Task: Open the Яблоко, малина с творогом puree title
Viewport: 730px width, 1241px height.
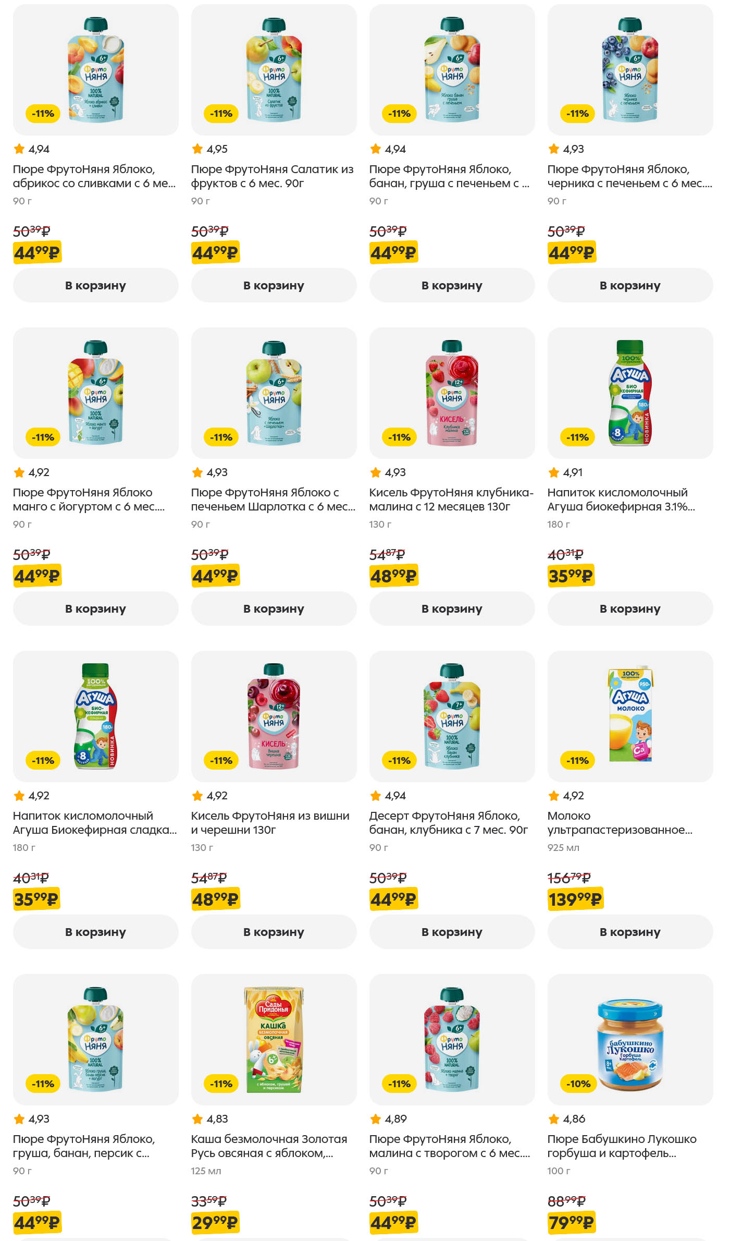Action: click(x=449, y=1146)
